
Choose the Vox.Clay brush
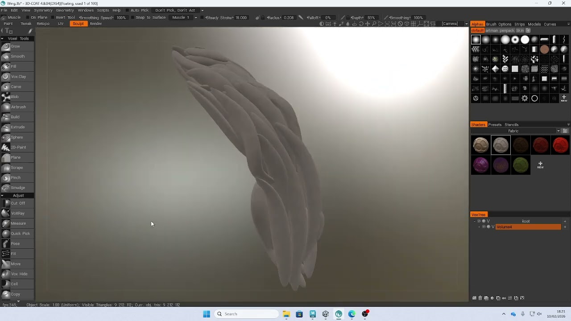(17, 77)
